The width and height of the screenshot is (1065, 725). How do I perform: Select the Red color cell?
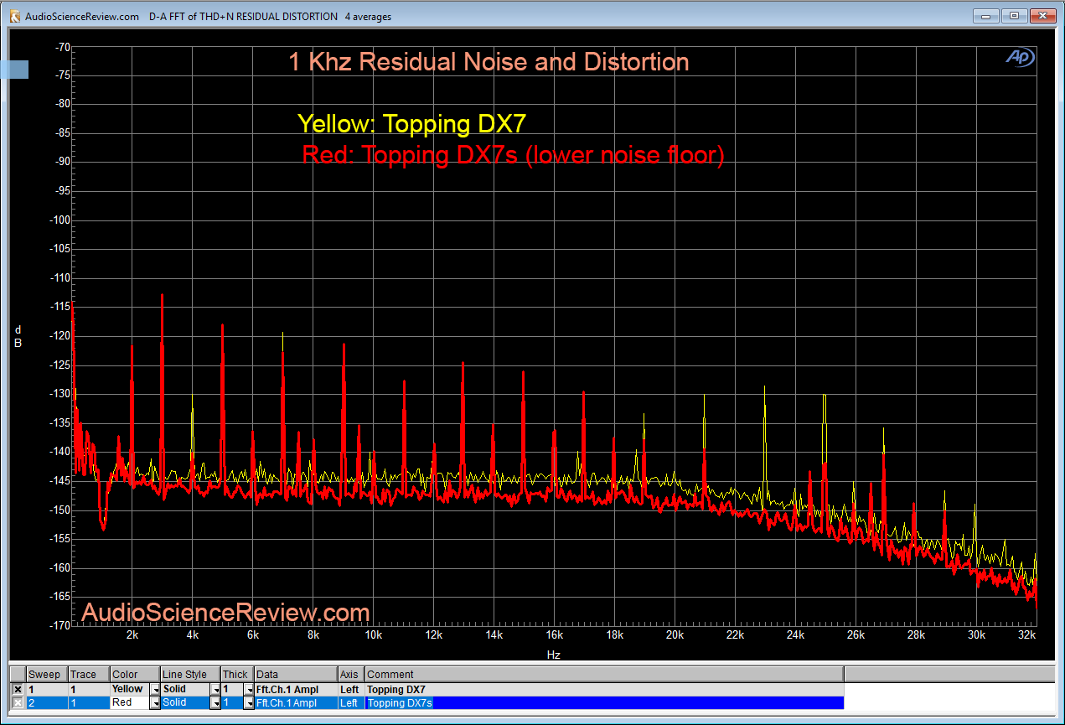130,703
